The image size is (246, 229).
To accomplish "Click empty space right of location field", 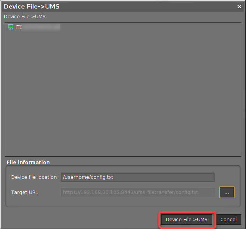I will (x=227, y=177).
